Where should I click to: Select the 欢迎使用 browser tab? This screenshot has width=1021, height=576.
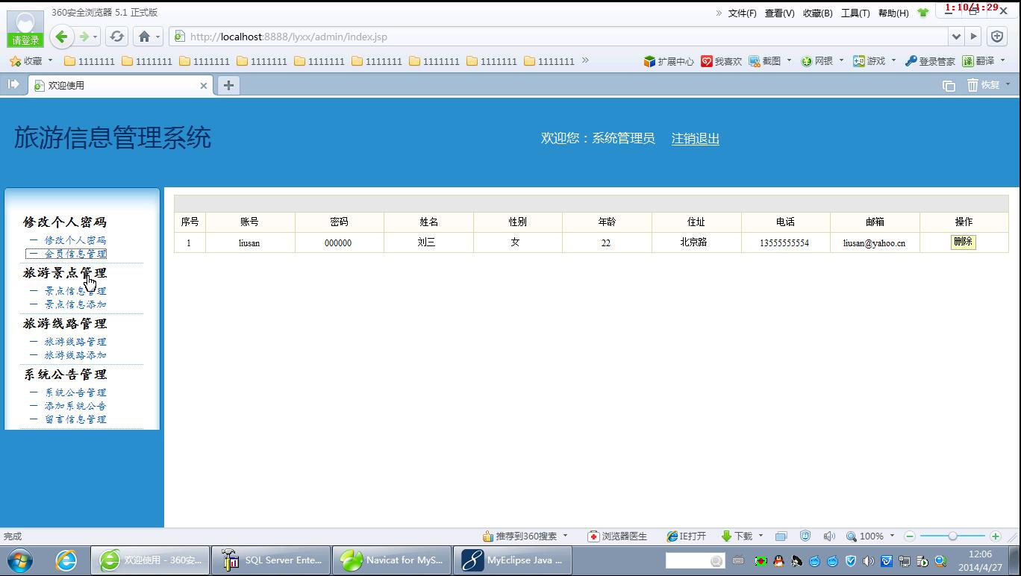[x=122, y=85]
